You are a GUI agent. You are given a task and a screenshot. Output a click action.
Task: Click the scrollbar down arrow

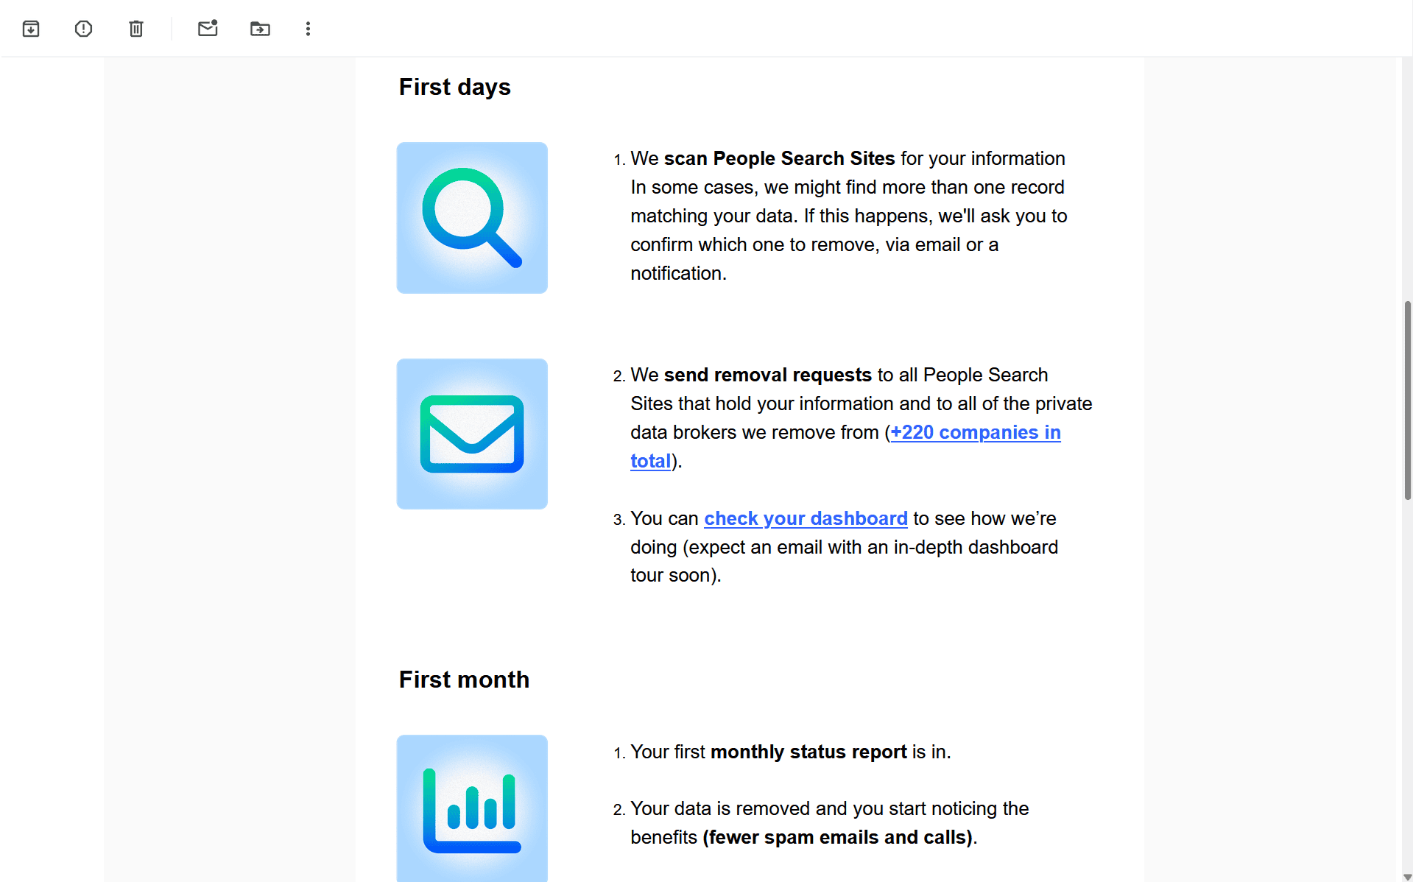[1406, 875]
